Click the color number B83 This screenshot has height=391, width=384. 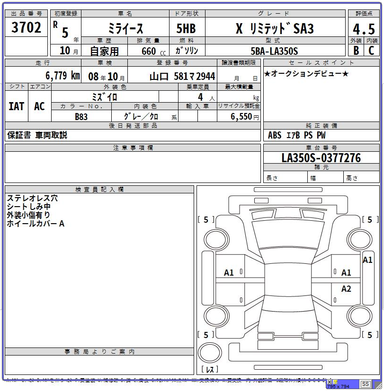(x=81, y=117)
